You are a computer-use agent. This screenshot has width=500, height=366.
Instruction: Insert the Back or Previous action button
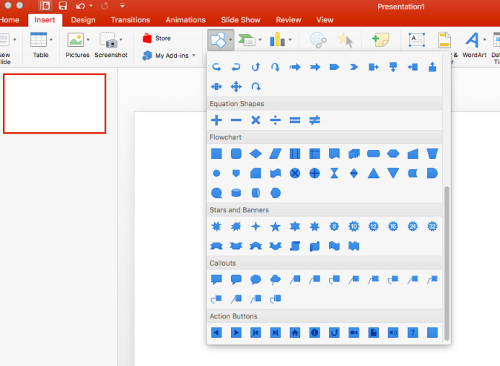[216, 333]
